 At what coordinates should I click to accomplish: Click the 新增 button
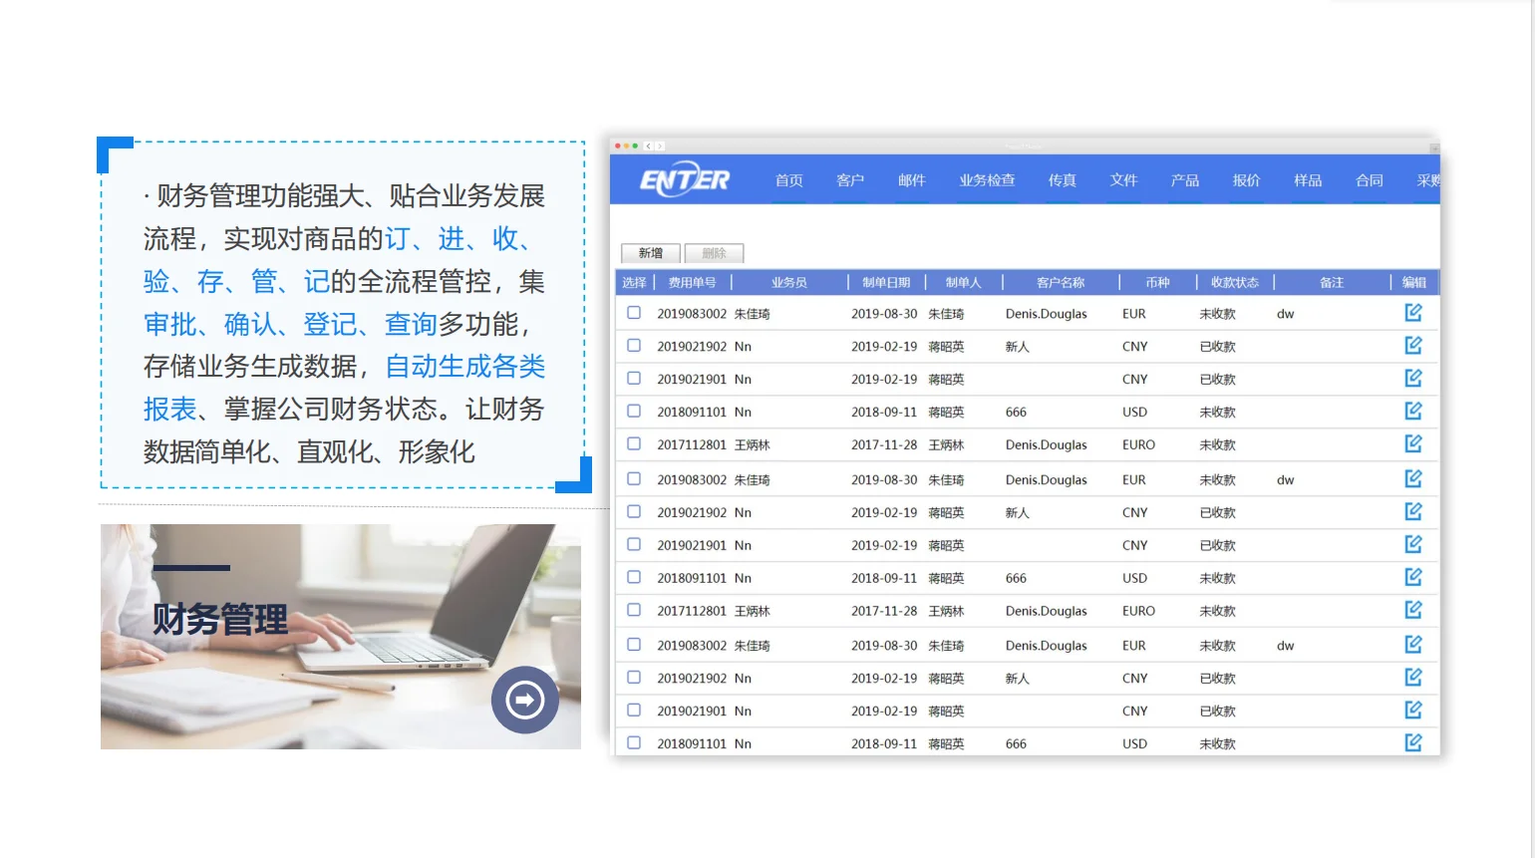(x=650, y=252)
